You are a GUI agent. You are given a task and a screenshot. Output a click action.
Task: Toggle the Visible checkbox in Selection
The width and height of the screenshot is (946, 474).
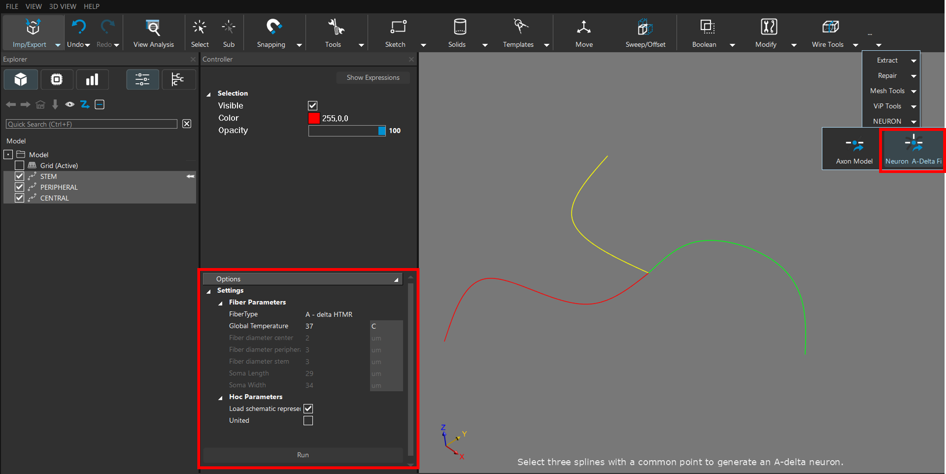point(312,106)
